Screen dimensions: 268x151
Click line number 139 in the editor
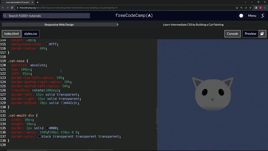3,145
